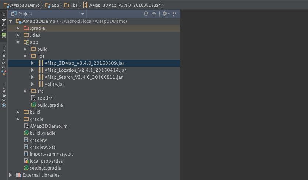Select the AMap_Location_V2.4.1_20160414.jar label
Screen dimensions: 308x180
(85, 70)
